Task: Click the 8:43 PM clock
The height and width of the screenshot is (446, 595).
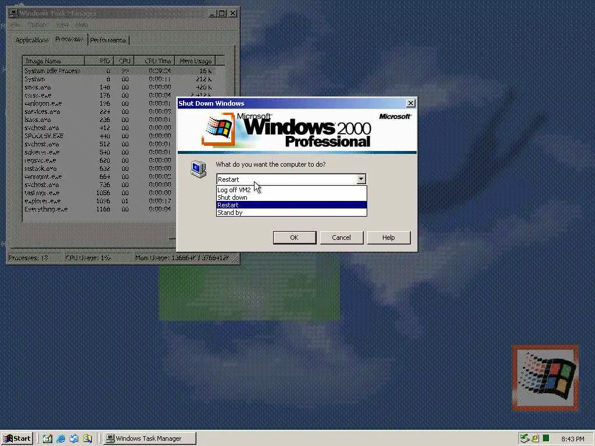Action: click(572, 439)
